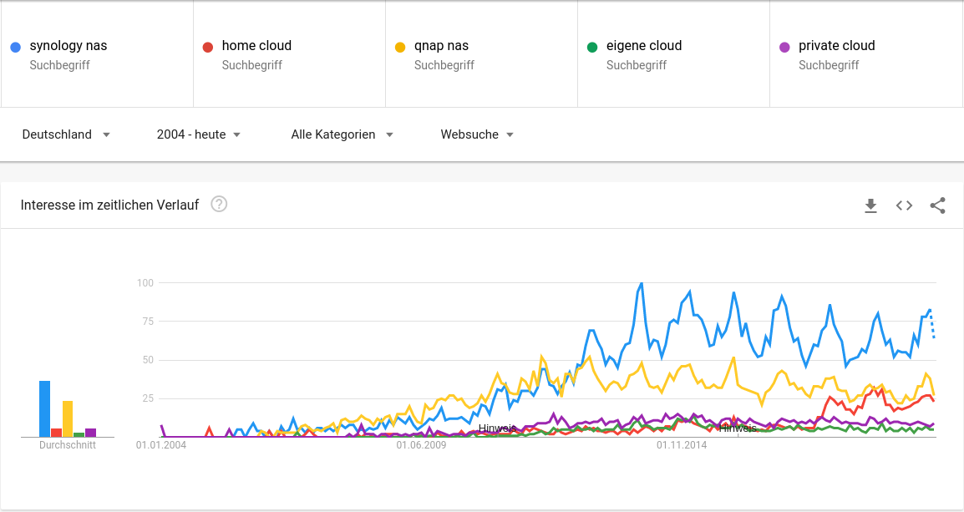964x512 pixels.
Task: Click the eigene cloud term box
Action: pos(644,46)
